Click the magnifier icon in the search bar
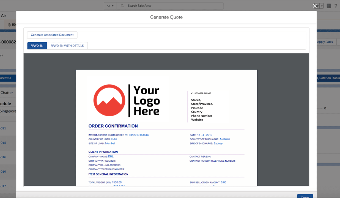 coord(122,6)
